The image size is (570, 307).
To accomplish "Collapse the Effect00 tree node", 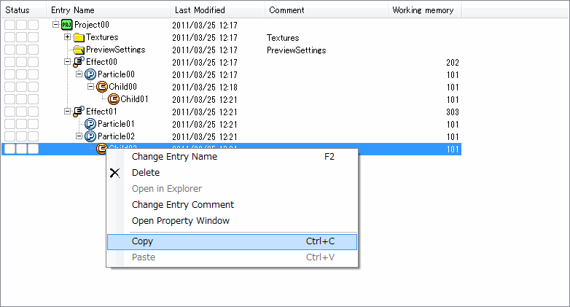I will point(67,62).
